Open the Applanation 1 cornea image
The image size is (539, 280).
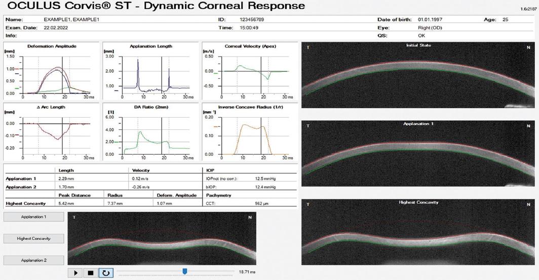click(418, 153)
